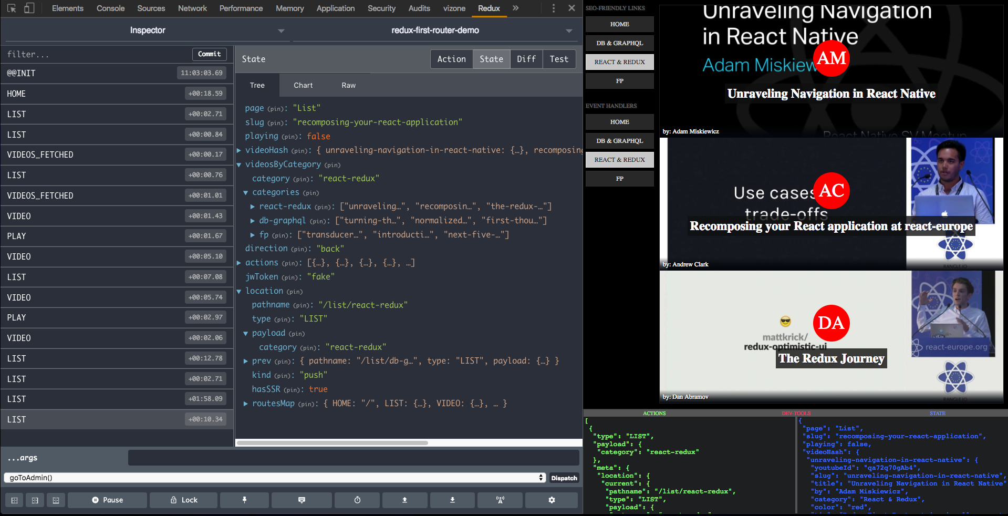Expand the routesMap node

pos(245,404)
